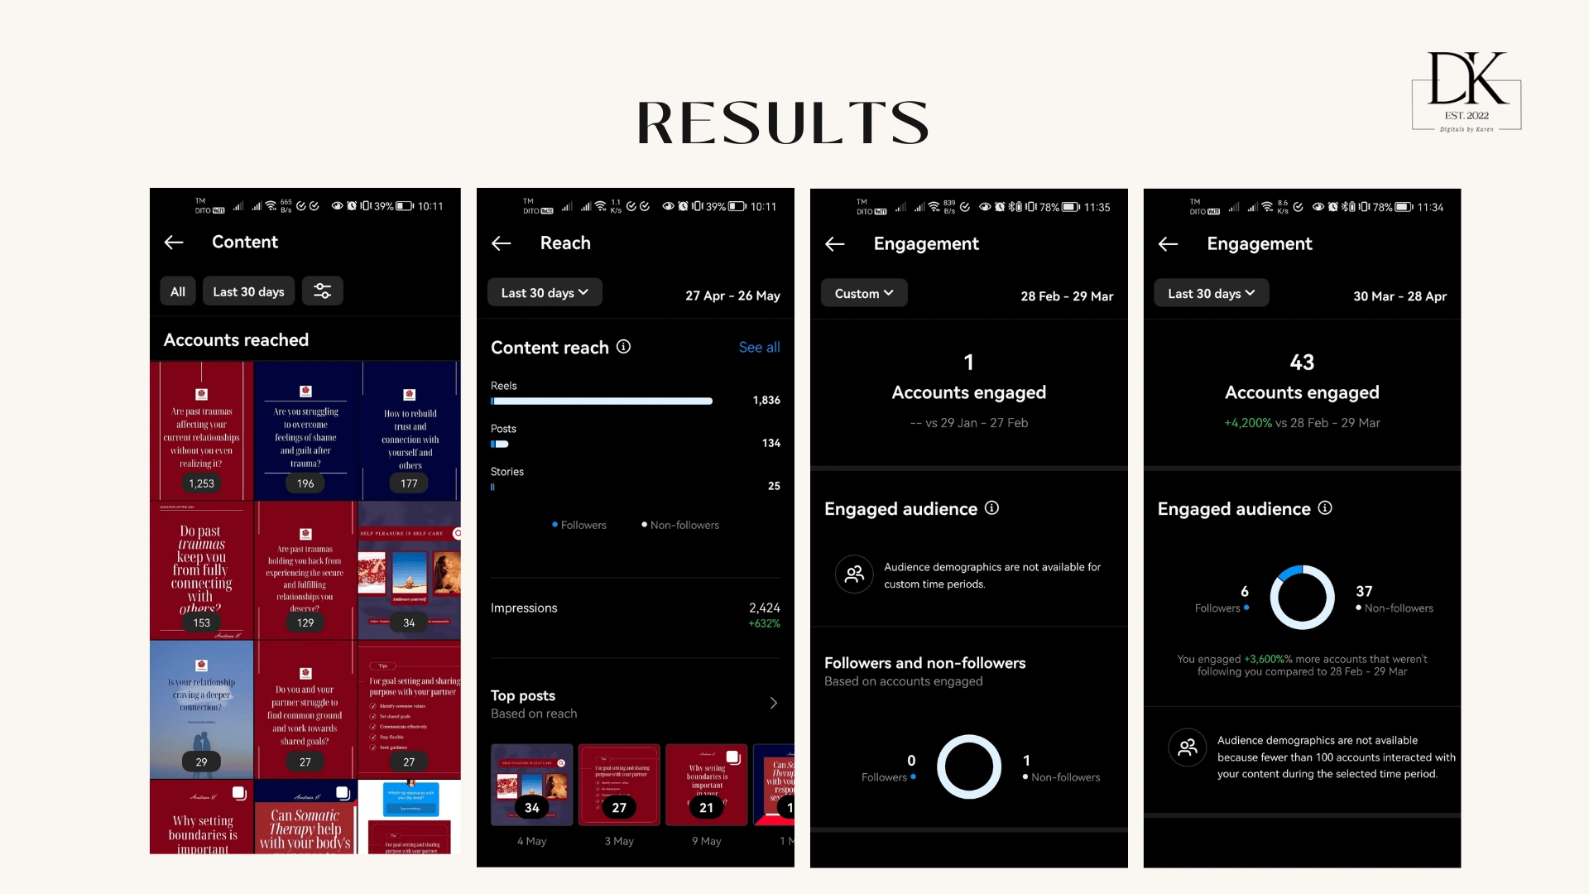This screenshot has height=894, width=1589.
Task: Toggle the All filter on Content screen
Action: (x=178, y=291)
